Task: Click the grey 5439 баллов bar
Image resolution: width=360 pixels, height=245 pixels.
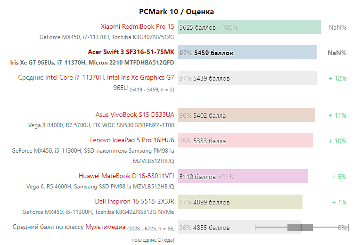Action: pyautogui.click(x=247, y=78)
